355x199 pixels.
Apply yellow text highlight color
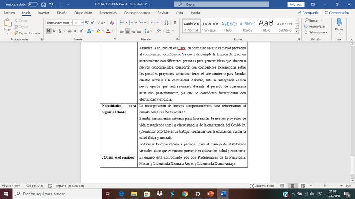coord(99,31)
